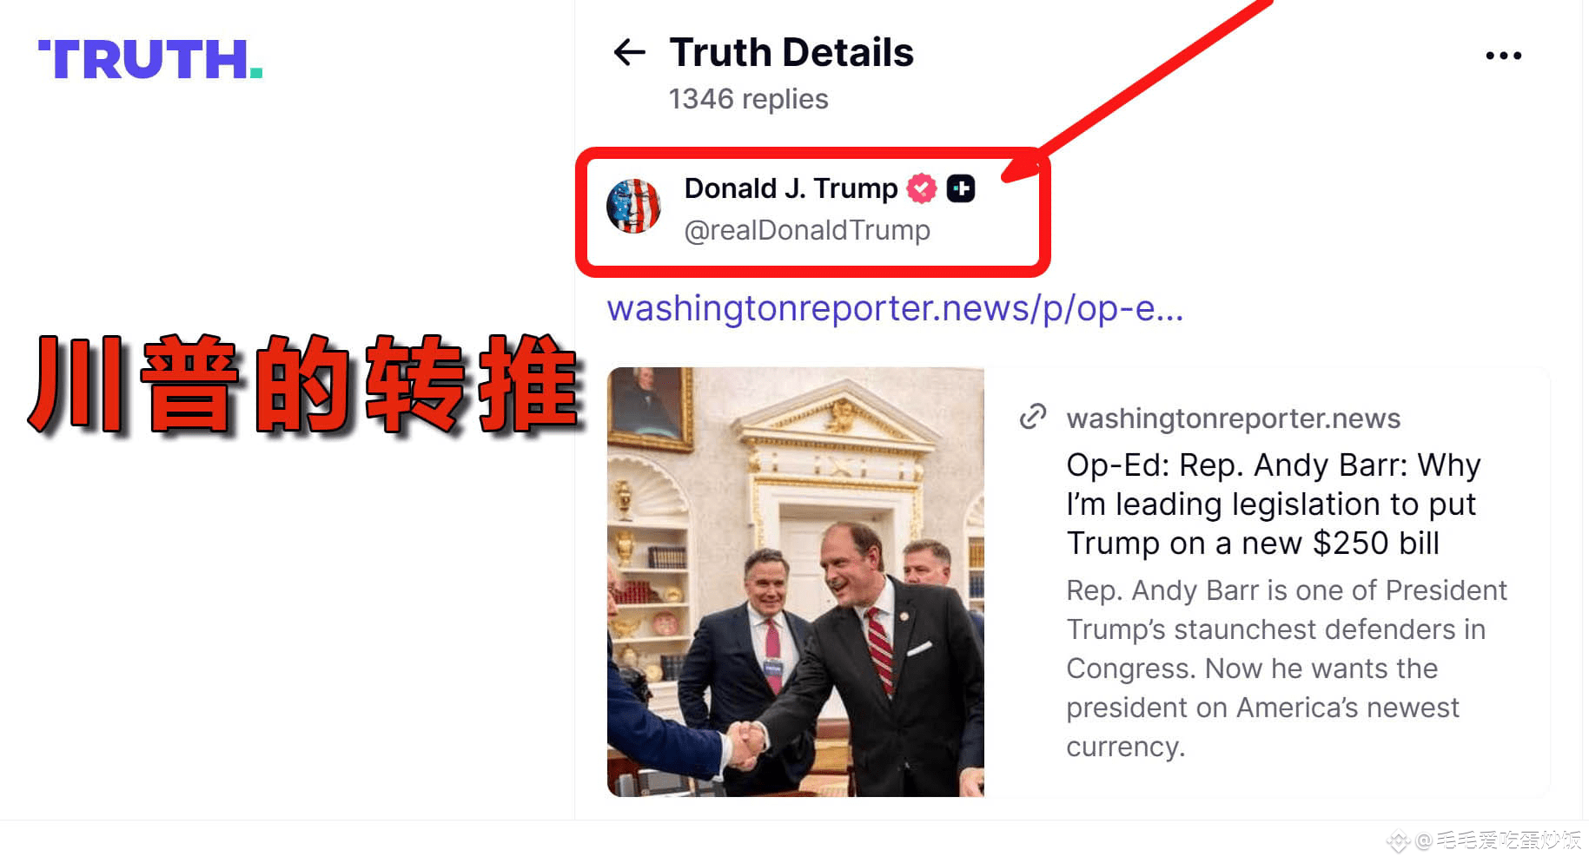Open Donald J. Trump's profile avatar

(x=633, y=207)
